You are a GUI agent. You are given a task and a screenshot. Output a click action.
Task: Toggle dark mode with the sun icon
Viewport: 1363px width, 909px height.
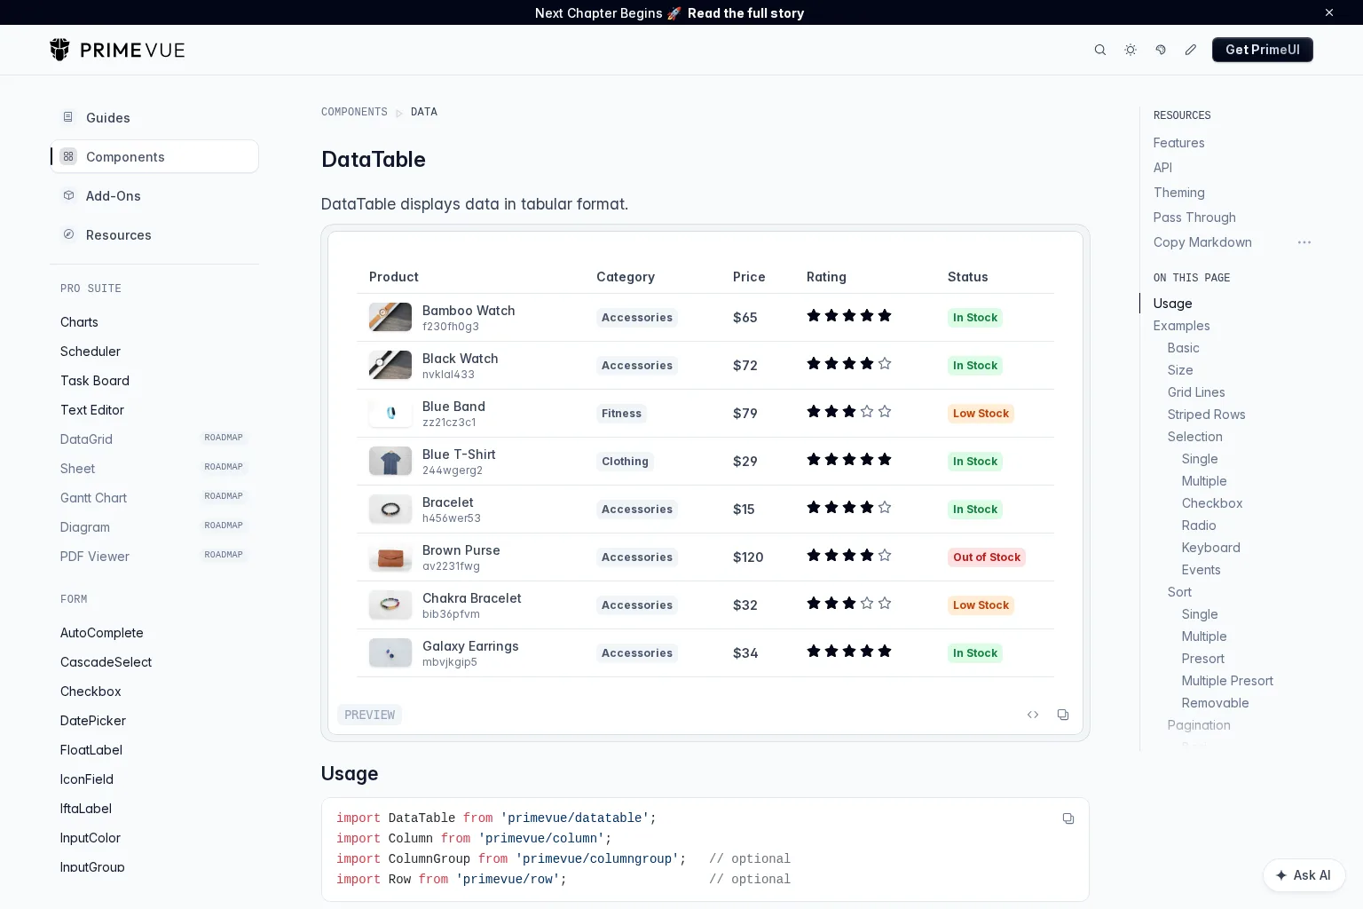(1131, 50)
